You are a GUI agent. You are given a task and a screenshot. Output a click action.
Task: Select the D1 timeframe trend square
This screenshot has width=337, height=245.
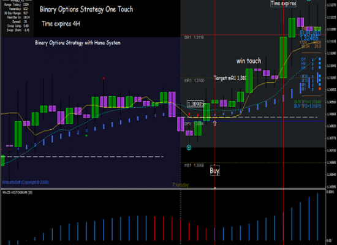320,59
